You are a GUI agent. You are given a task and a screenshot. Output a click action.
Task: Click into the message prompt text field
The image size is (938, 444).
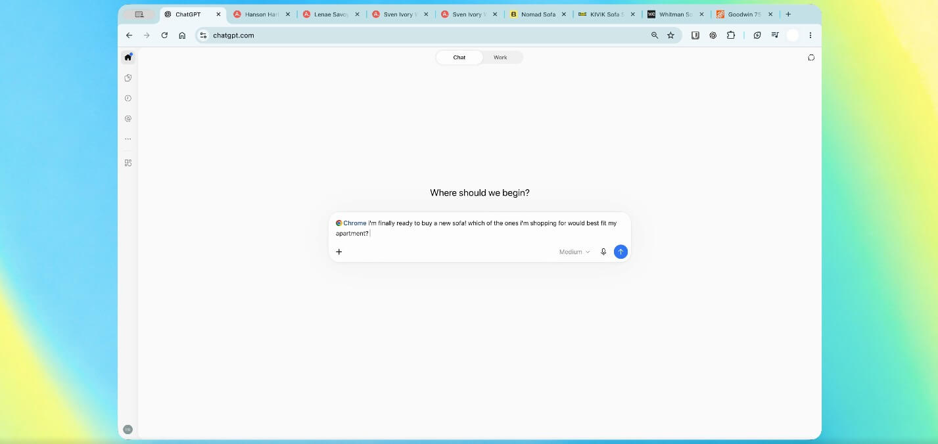479,228
